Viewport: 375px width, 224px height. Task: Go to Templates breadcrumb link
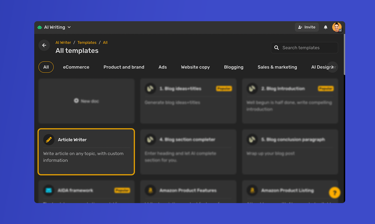(87, 43)
